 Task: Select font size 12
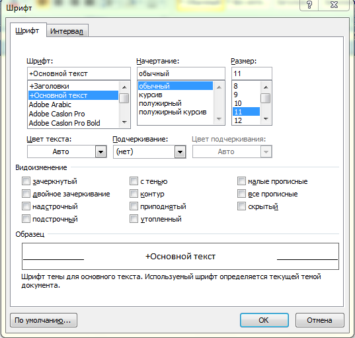click(246, 120)
